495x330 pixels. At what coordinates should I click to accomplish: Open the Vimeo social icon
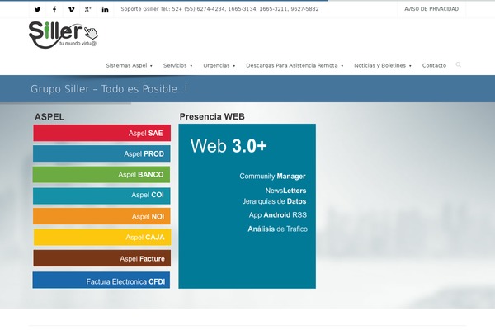(71, 9)
